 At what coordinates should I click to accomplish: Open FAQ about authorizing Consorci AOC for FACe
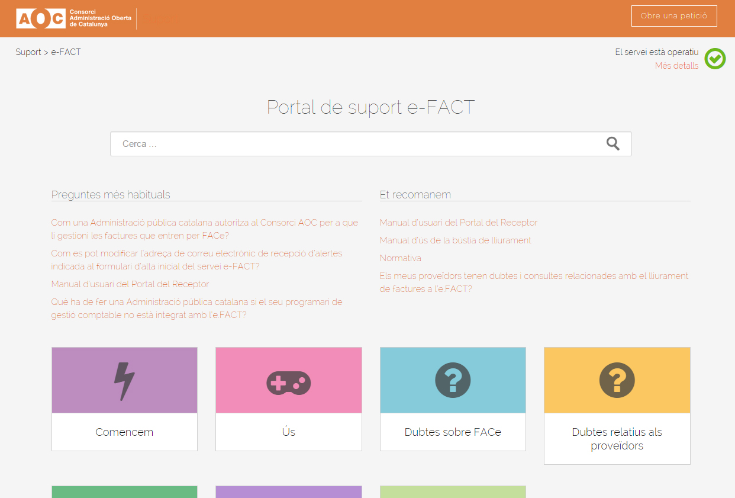point(205,229)
